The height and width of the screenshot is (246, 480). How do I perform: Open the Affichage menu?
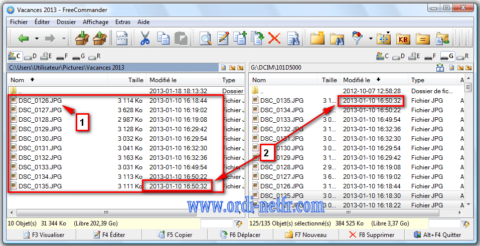[x=95, y=22]
